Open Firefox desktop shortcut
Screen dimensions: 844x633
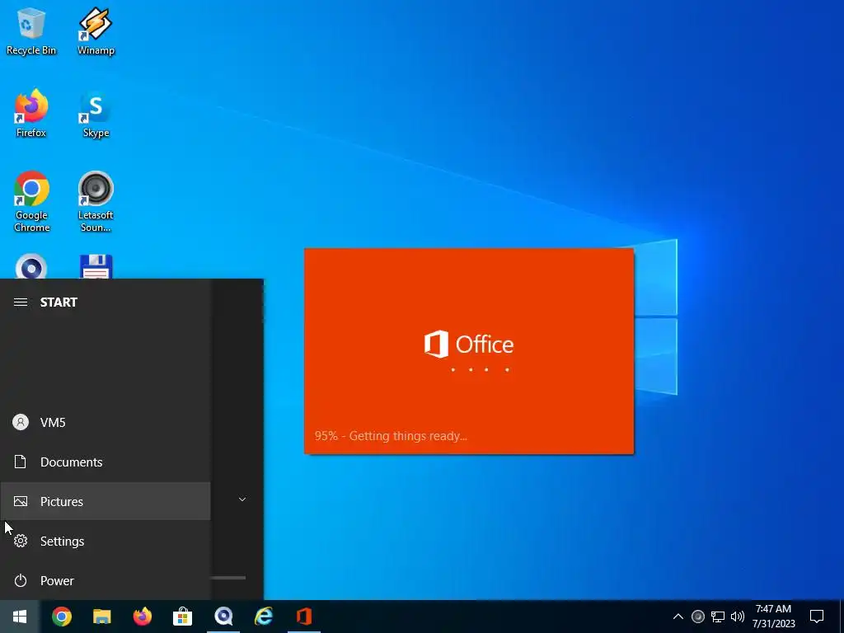30,114
